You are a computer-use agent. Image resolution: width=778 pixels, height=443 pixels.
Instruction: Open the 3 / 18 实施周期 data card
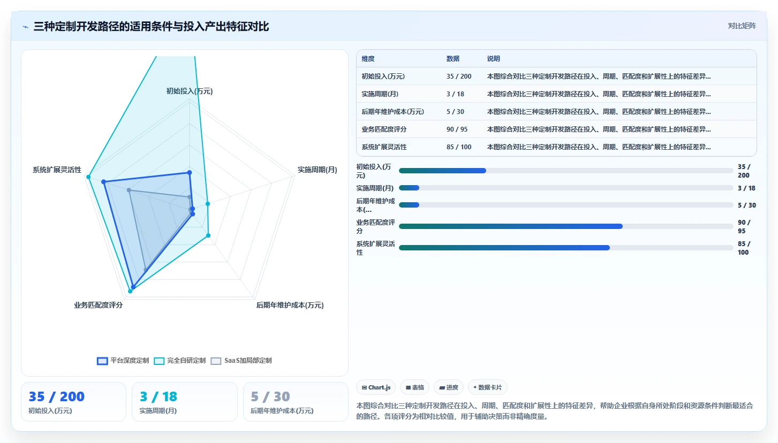tap(185, 402)
